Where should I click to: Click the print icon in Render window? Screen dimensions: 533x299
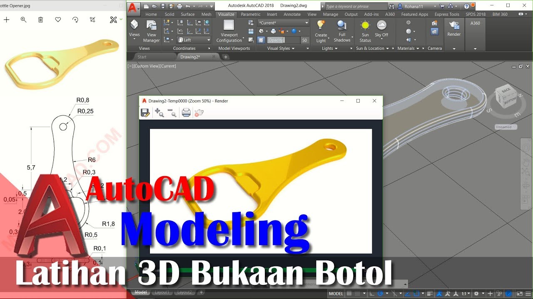click(x=186, y=113)
